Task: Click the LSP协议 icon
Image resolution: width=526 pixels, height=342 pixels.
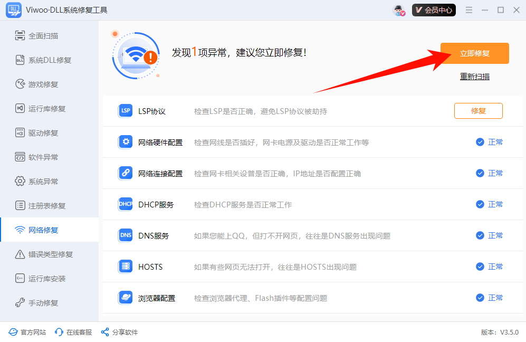Action: pos(126,111)
